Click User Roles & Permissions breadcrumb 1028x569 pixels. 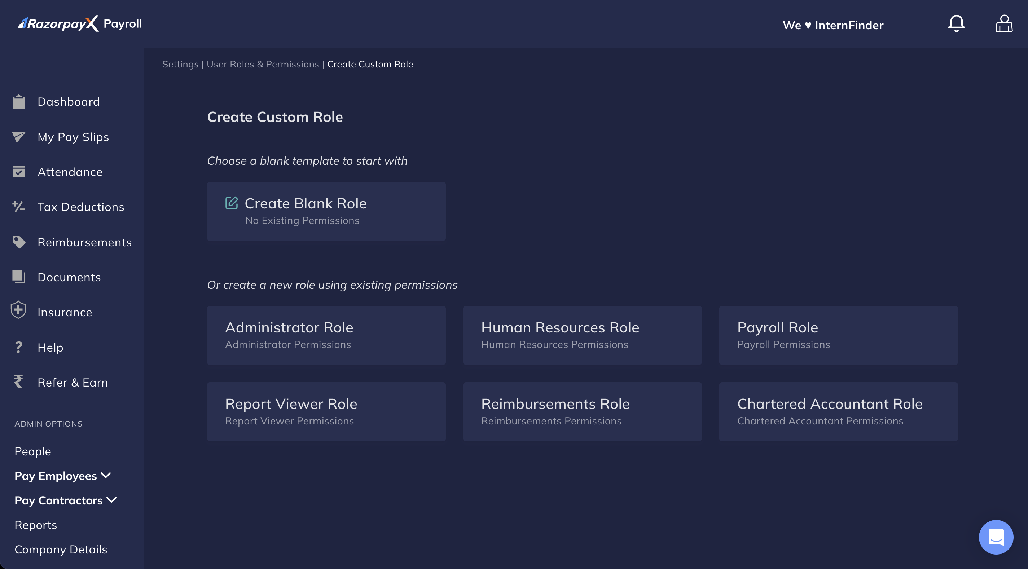pyautogui.click(x=263, y=64)
